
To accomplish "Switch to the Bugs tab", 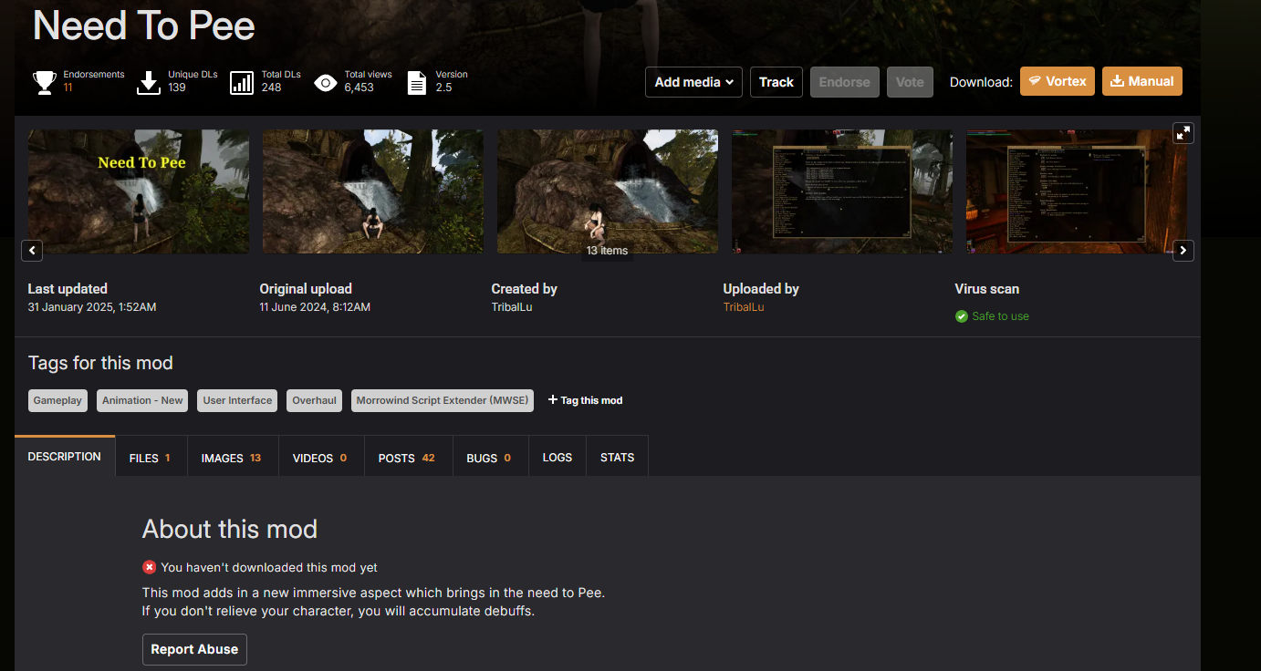I will click(489, 458).
